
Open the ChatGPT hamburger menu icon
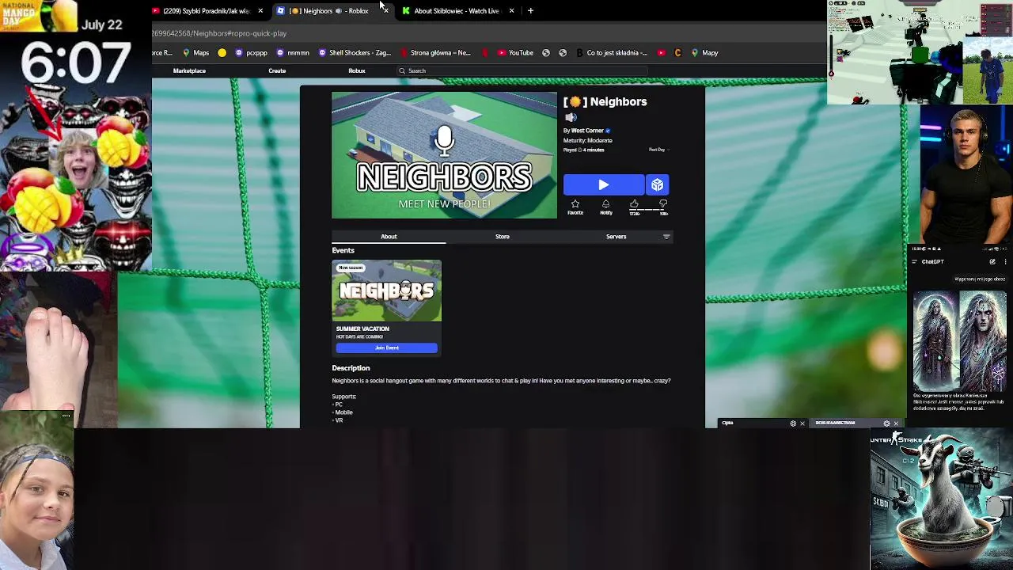pyautogui.click(x=914, y=262)
